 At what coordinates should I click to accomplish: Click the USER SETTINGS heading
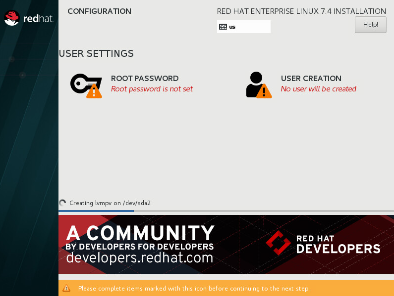pos(96,54)
